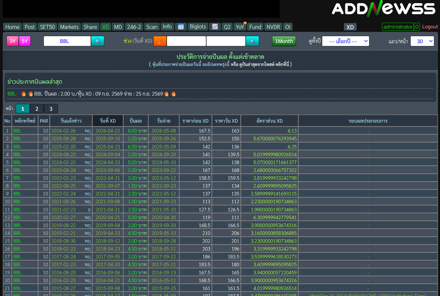Click the 5Y magenta button
440x296 pixels.
click(x=25, y=41)
